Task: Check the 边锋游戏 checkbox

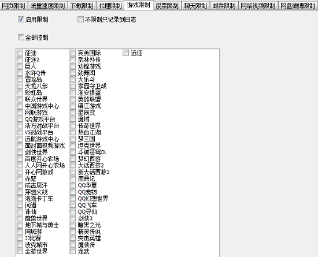Action: 73,66
